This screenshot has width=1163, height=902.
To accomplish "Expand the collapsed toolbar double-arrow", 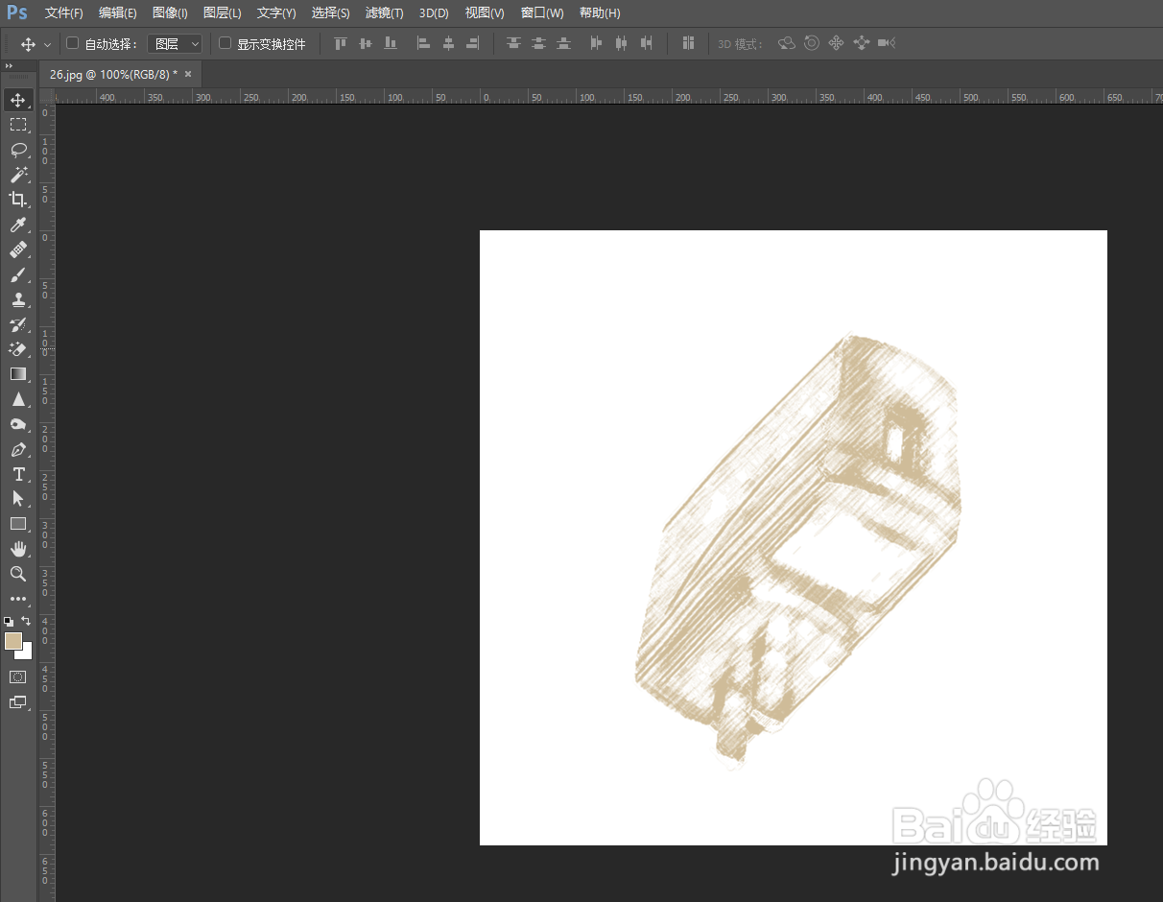I will [x=9, y=66].
